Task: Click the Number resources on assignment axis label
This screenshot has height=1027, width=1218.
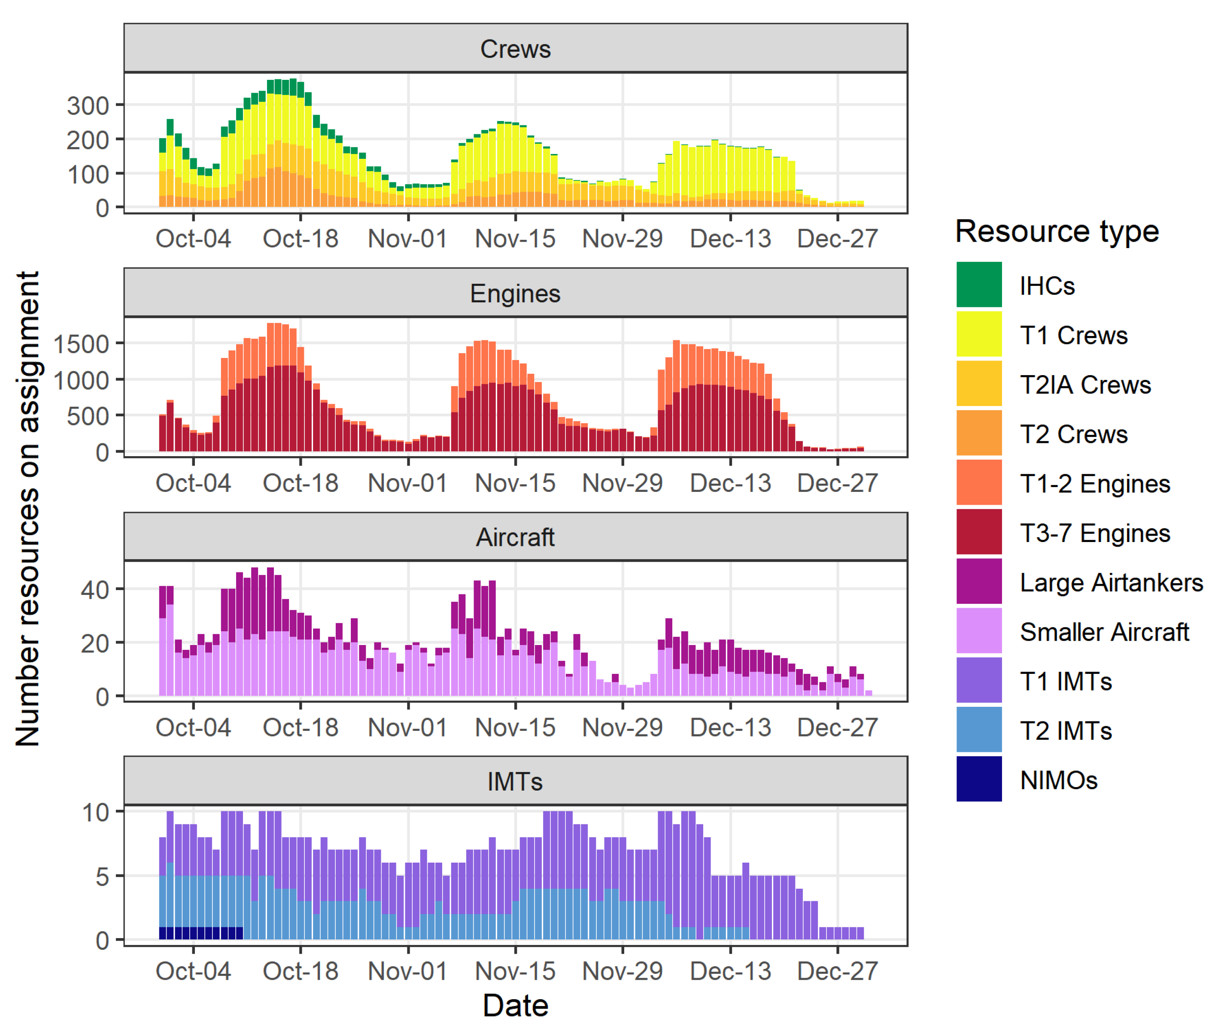Action: click(x=27, y=508)
